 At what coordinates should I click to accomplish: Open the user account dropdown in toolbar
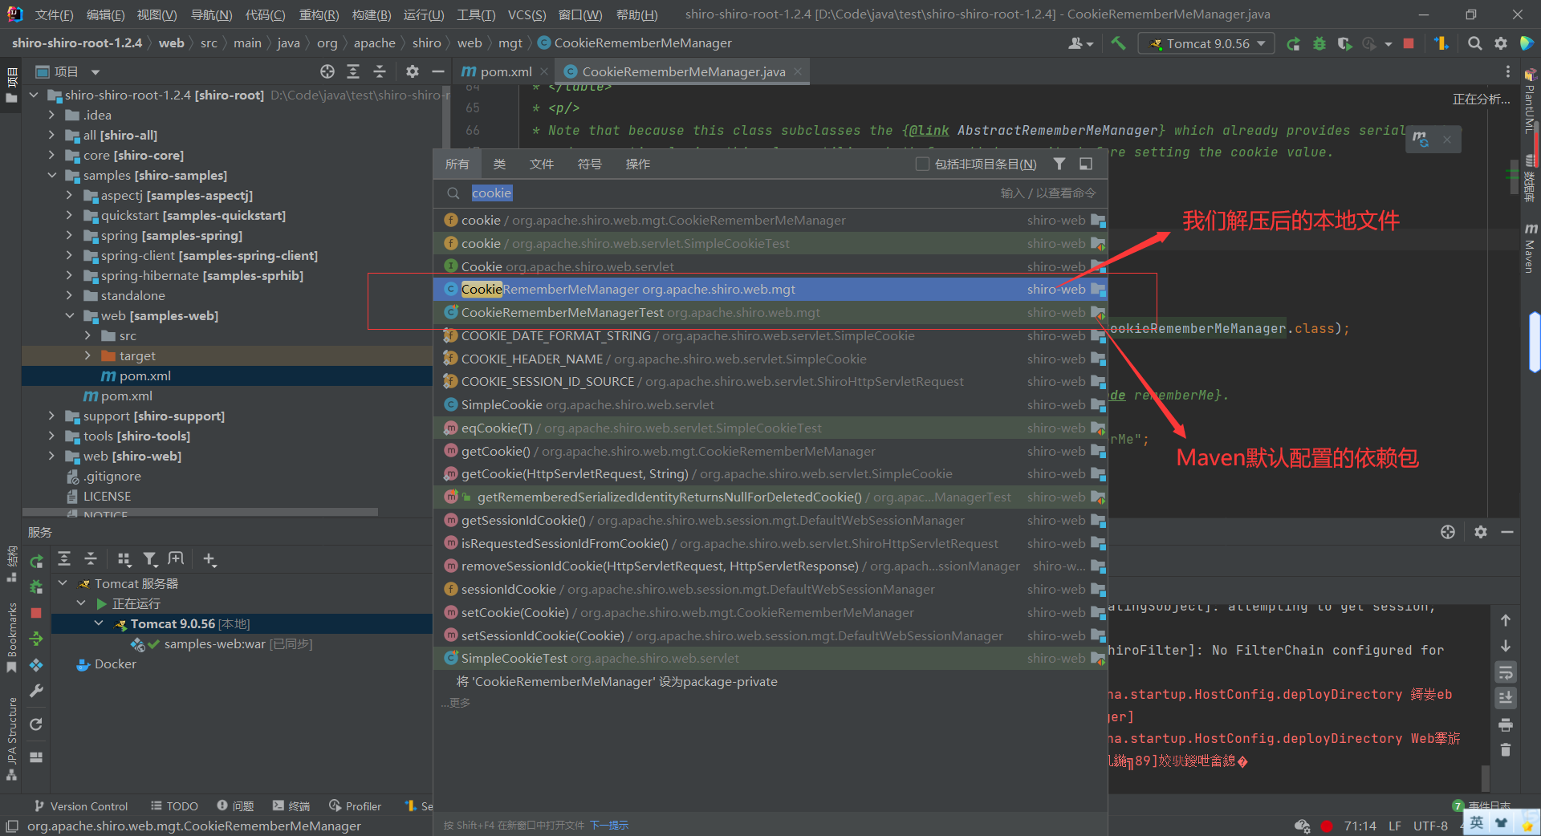click(1080, 43)
